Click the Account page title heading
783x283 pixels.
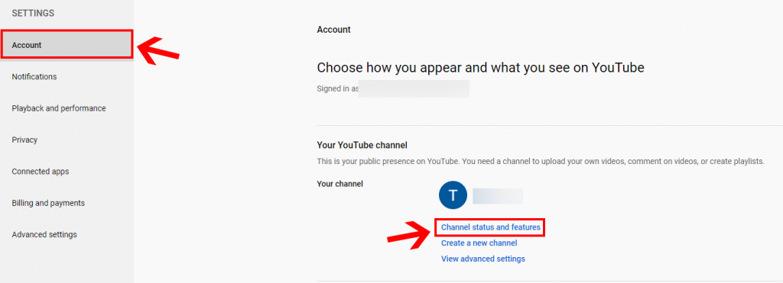pyautogui.click(x=333, y=30)
